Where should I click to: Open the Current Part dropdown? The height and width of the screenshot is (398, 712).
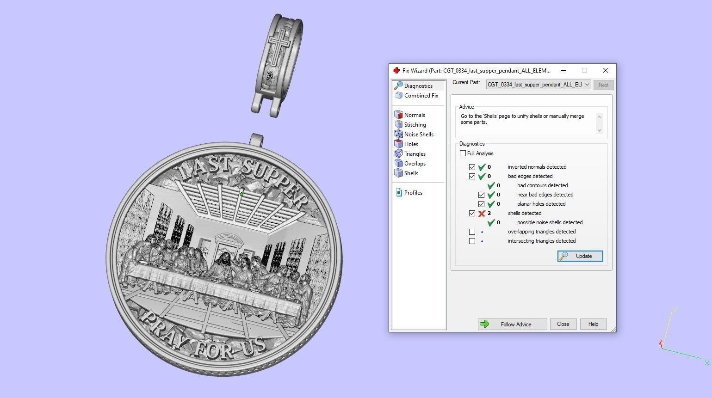(x=539, y=85)
